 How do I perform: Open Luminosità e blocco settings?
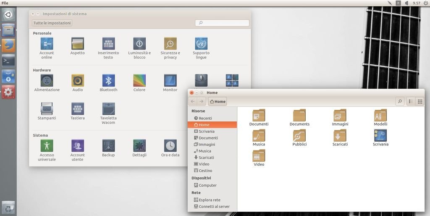coord(139,44)
